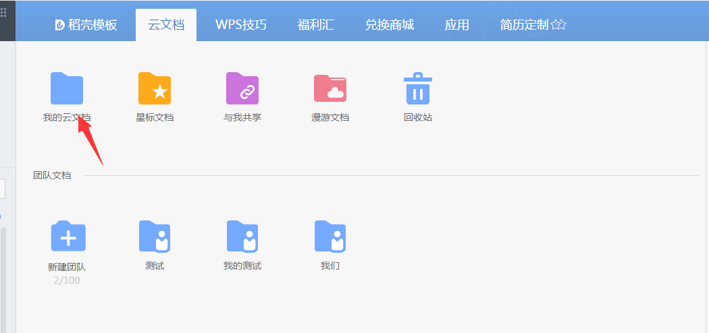
Task: Click the dotted grid icon at top-left
Action: 3,12
